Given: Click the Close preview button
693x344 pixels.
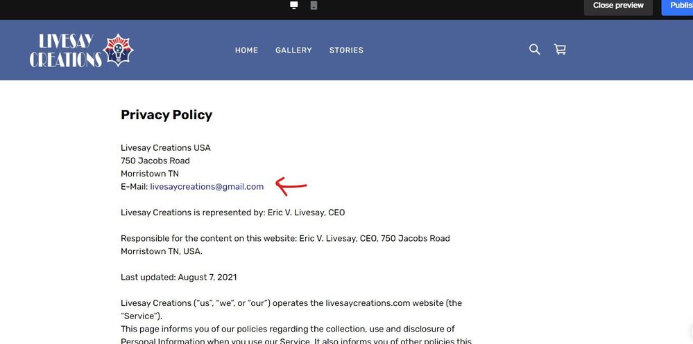Looking at the screenshot, I should coord(617,6).
